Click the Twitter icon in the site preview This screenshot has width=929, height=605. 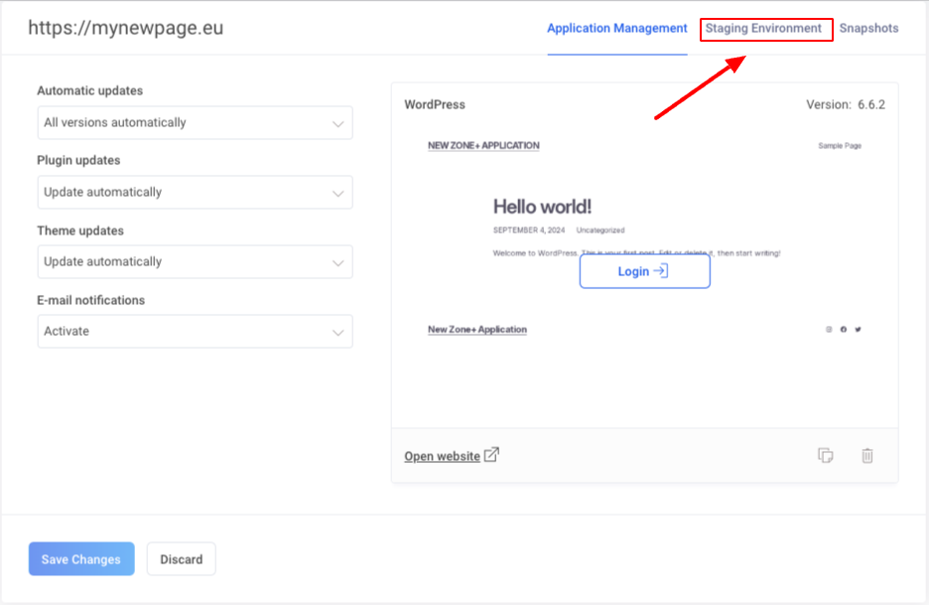click(858, 330)
